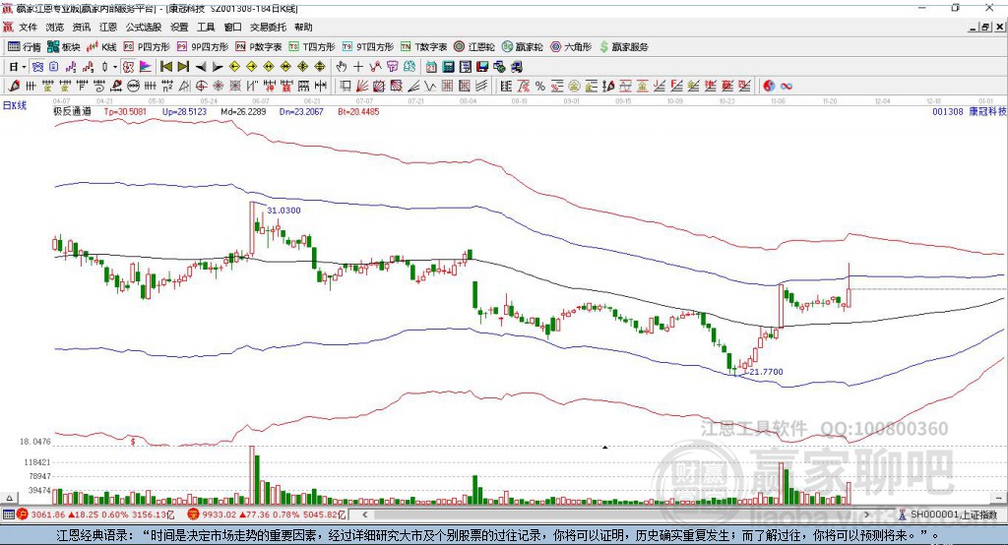Click the first yellow diamond left-arrow icon

coord(234,67)
